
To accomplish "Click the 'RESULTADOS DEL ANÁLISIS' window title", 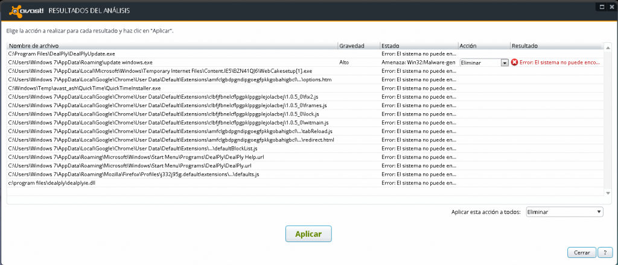I will pos(89,11).
